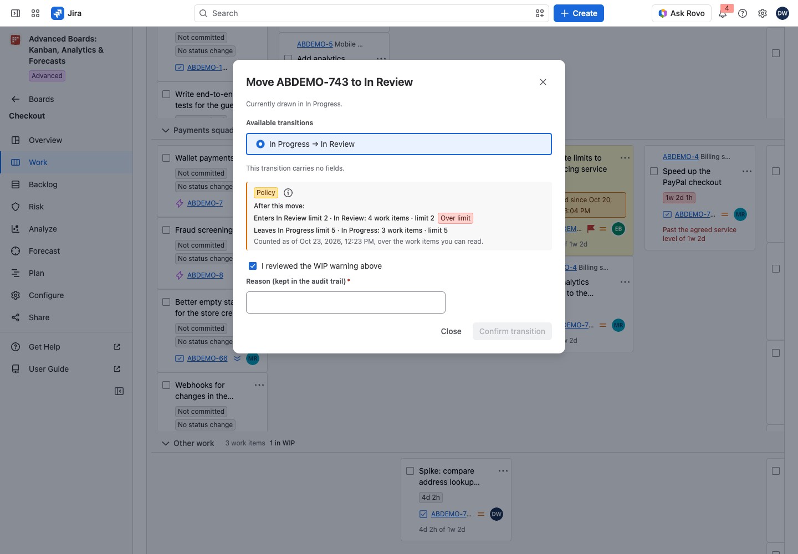Open Get Help external link
The height and width of the screenshot is (554, 798).
tap(66, 347)
